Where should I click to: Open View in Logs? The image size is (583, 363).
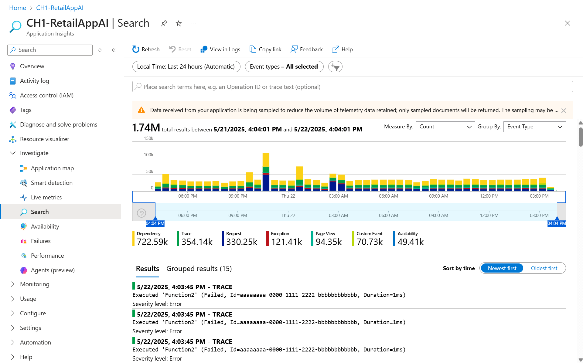point(220,49)
